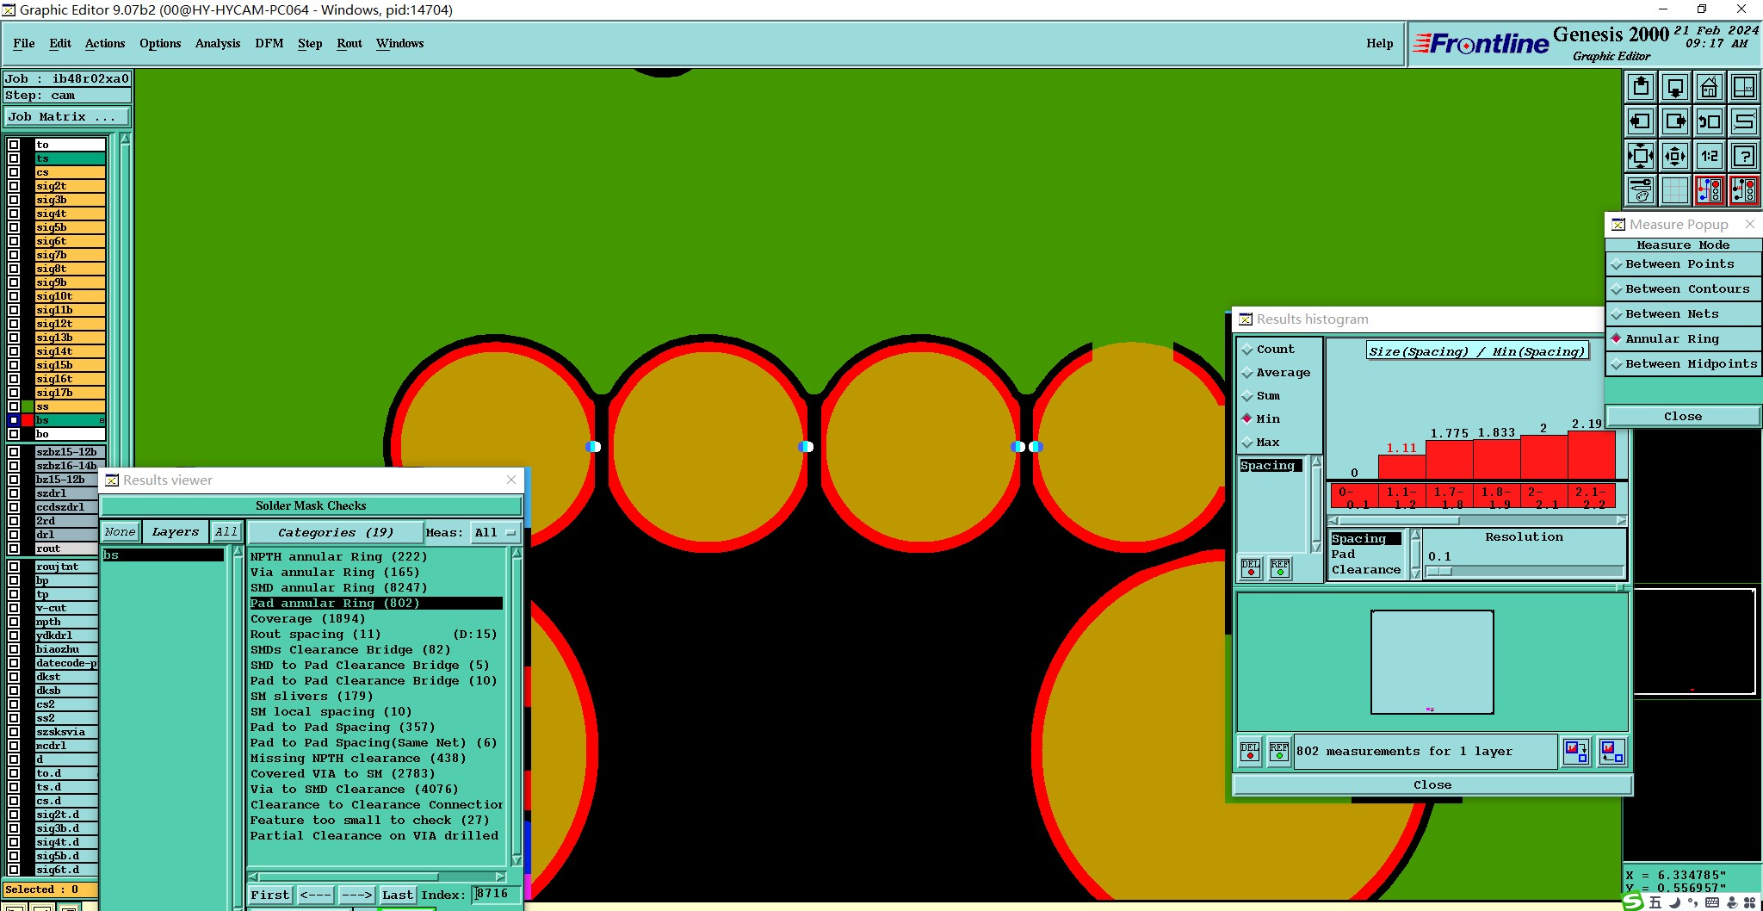The image size is (1763, 911).
Task: Click Last button in Results viewer
Action: 398,896
